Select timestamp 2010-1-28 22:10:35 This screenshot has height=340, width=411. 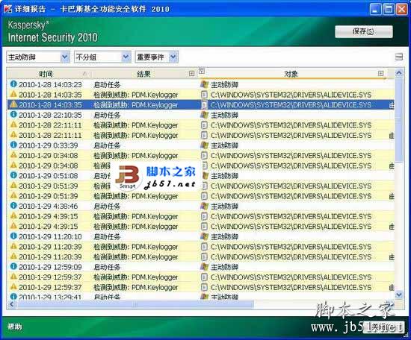tap(50, 115)
